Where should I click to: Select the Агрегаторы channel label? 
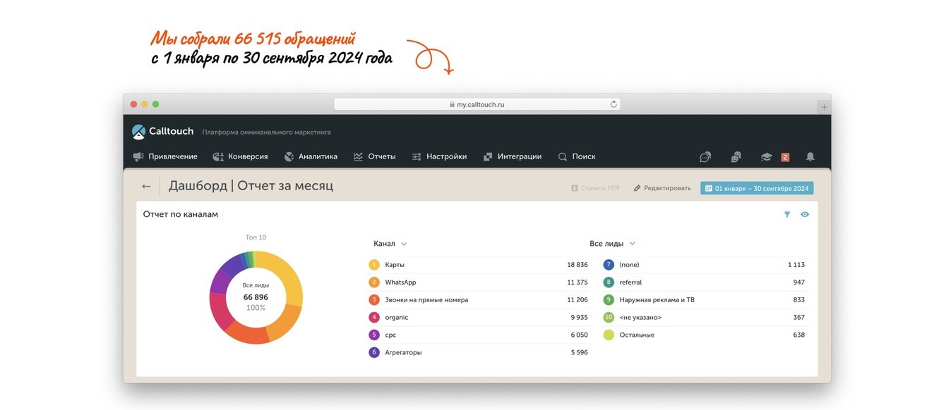point(403,352)
